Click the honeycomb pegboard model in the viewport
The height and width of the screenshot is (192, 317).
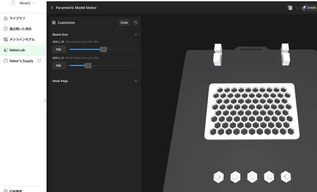point(252,111)
